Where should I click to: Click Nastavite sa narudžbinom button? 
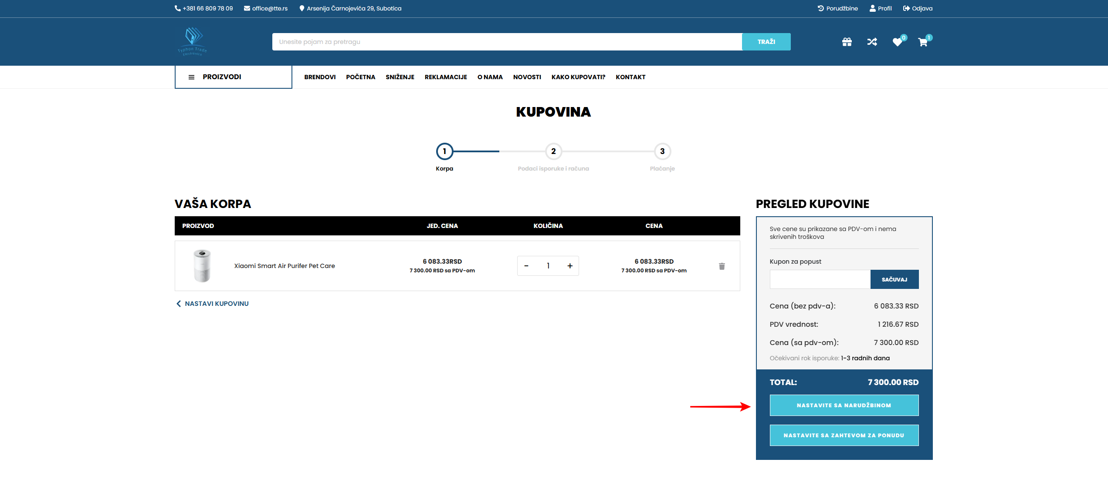point(844,405)
